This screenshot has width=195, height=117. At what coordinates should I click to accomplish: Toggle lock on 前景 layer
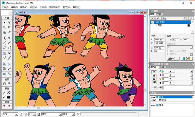(155, 97)
